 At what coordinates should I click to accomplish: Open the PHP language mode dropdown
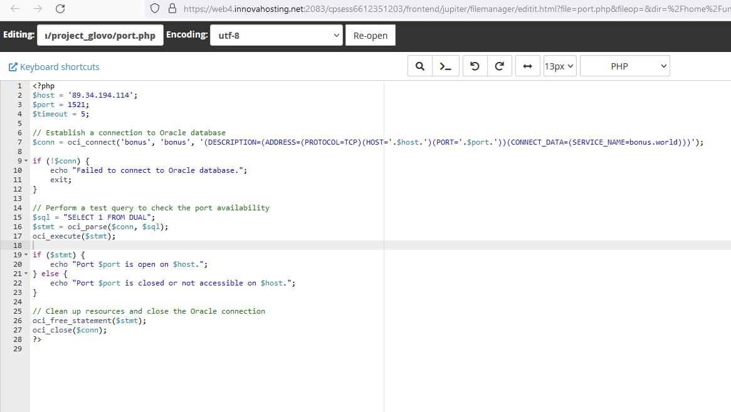click(x=624, y=66)
